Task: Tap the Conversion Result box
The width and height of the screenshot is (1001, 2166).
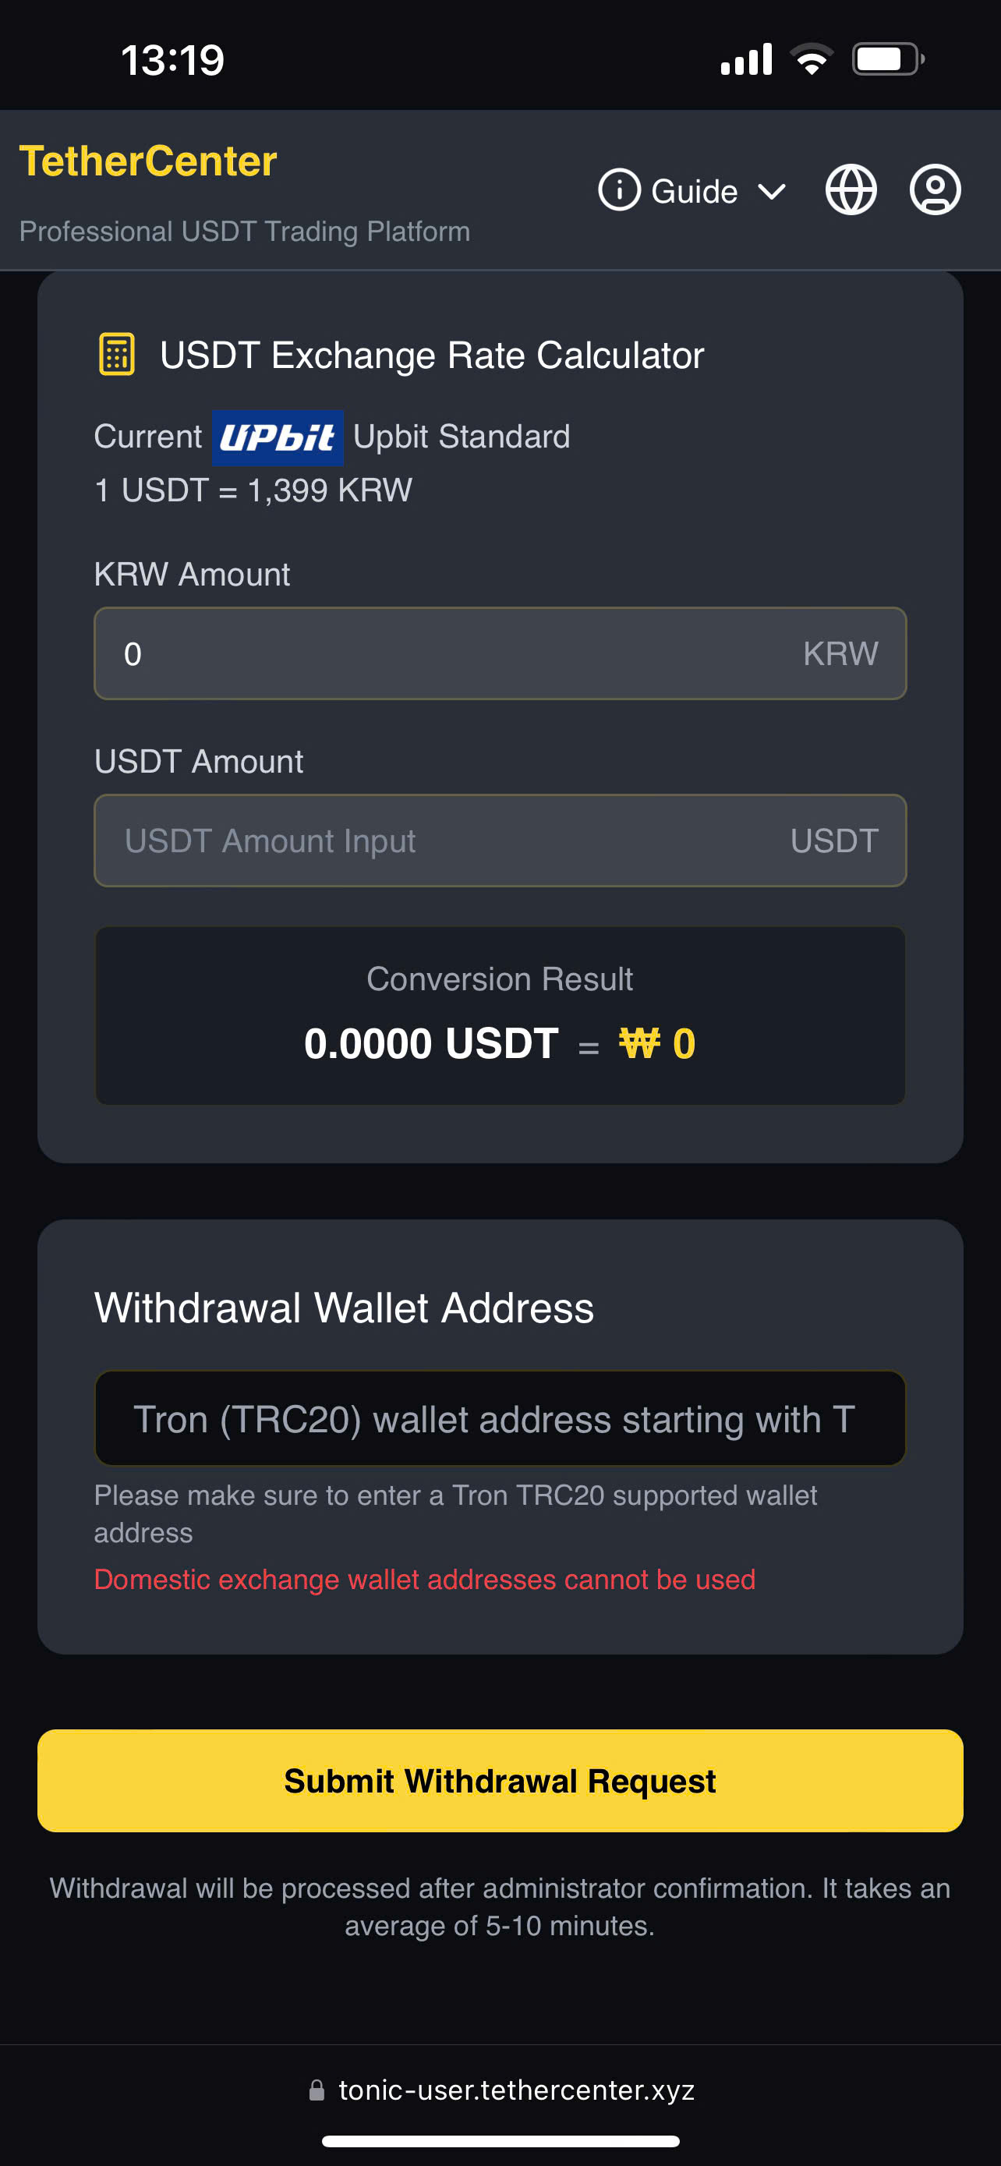Action: (500, 1016)
